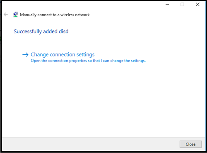Image resolution: width=207 pixels, height=153 pixels.
Task: Click the word 'Change' in the command link
Action: tap(40, 55)
